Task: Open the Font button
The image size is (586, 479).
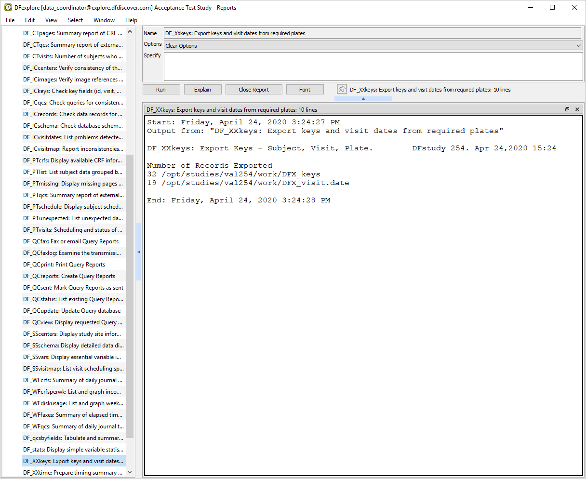Action: pyautogui.click(x=305, y=90)
